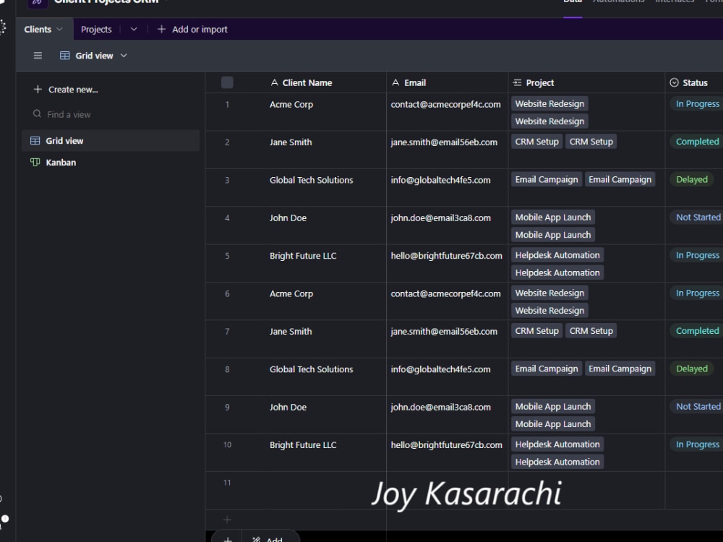This screenshot has width=723, height=542.
Task: Click Acme Corp client name in row 6
Action: pos(291,293)
